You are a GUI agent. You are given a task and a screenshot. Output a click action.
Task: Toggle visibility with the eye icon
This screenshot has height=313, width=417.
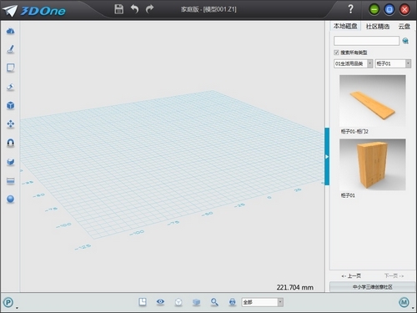pos(160,302)
